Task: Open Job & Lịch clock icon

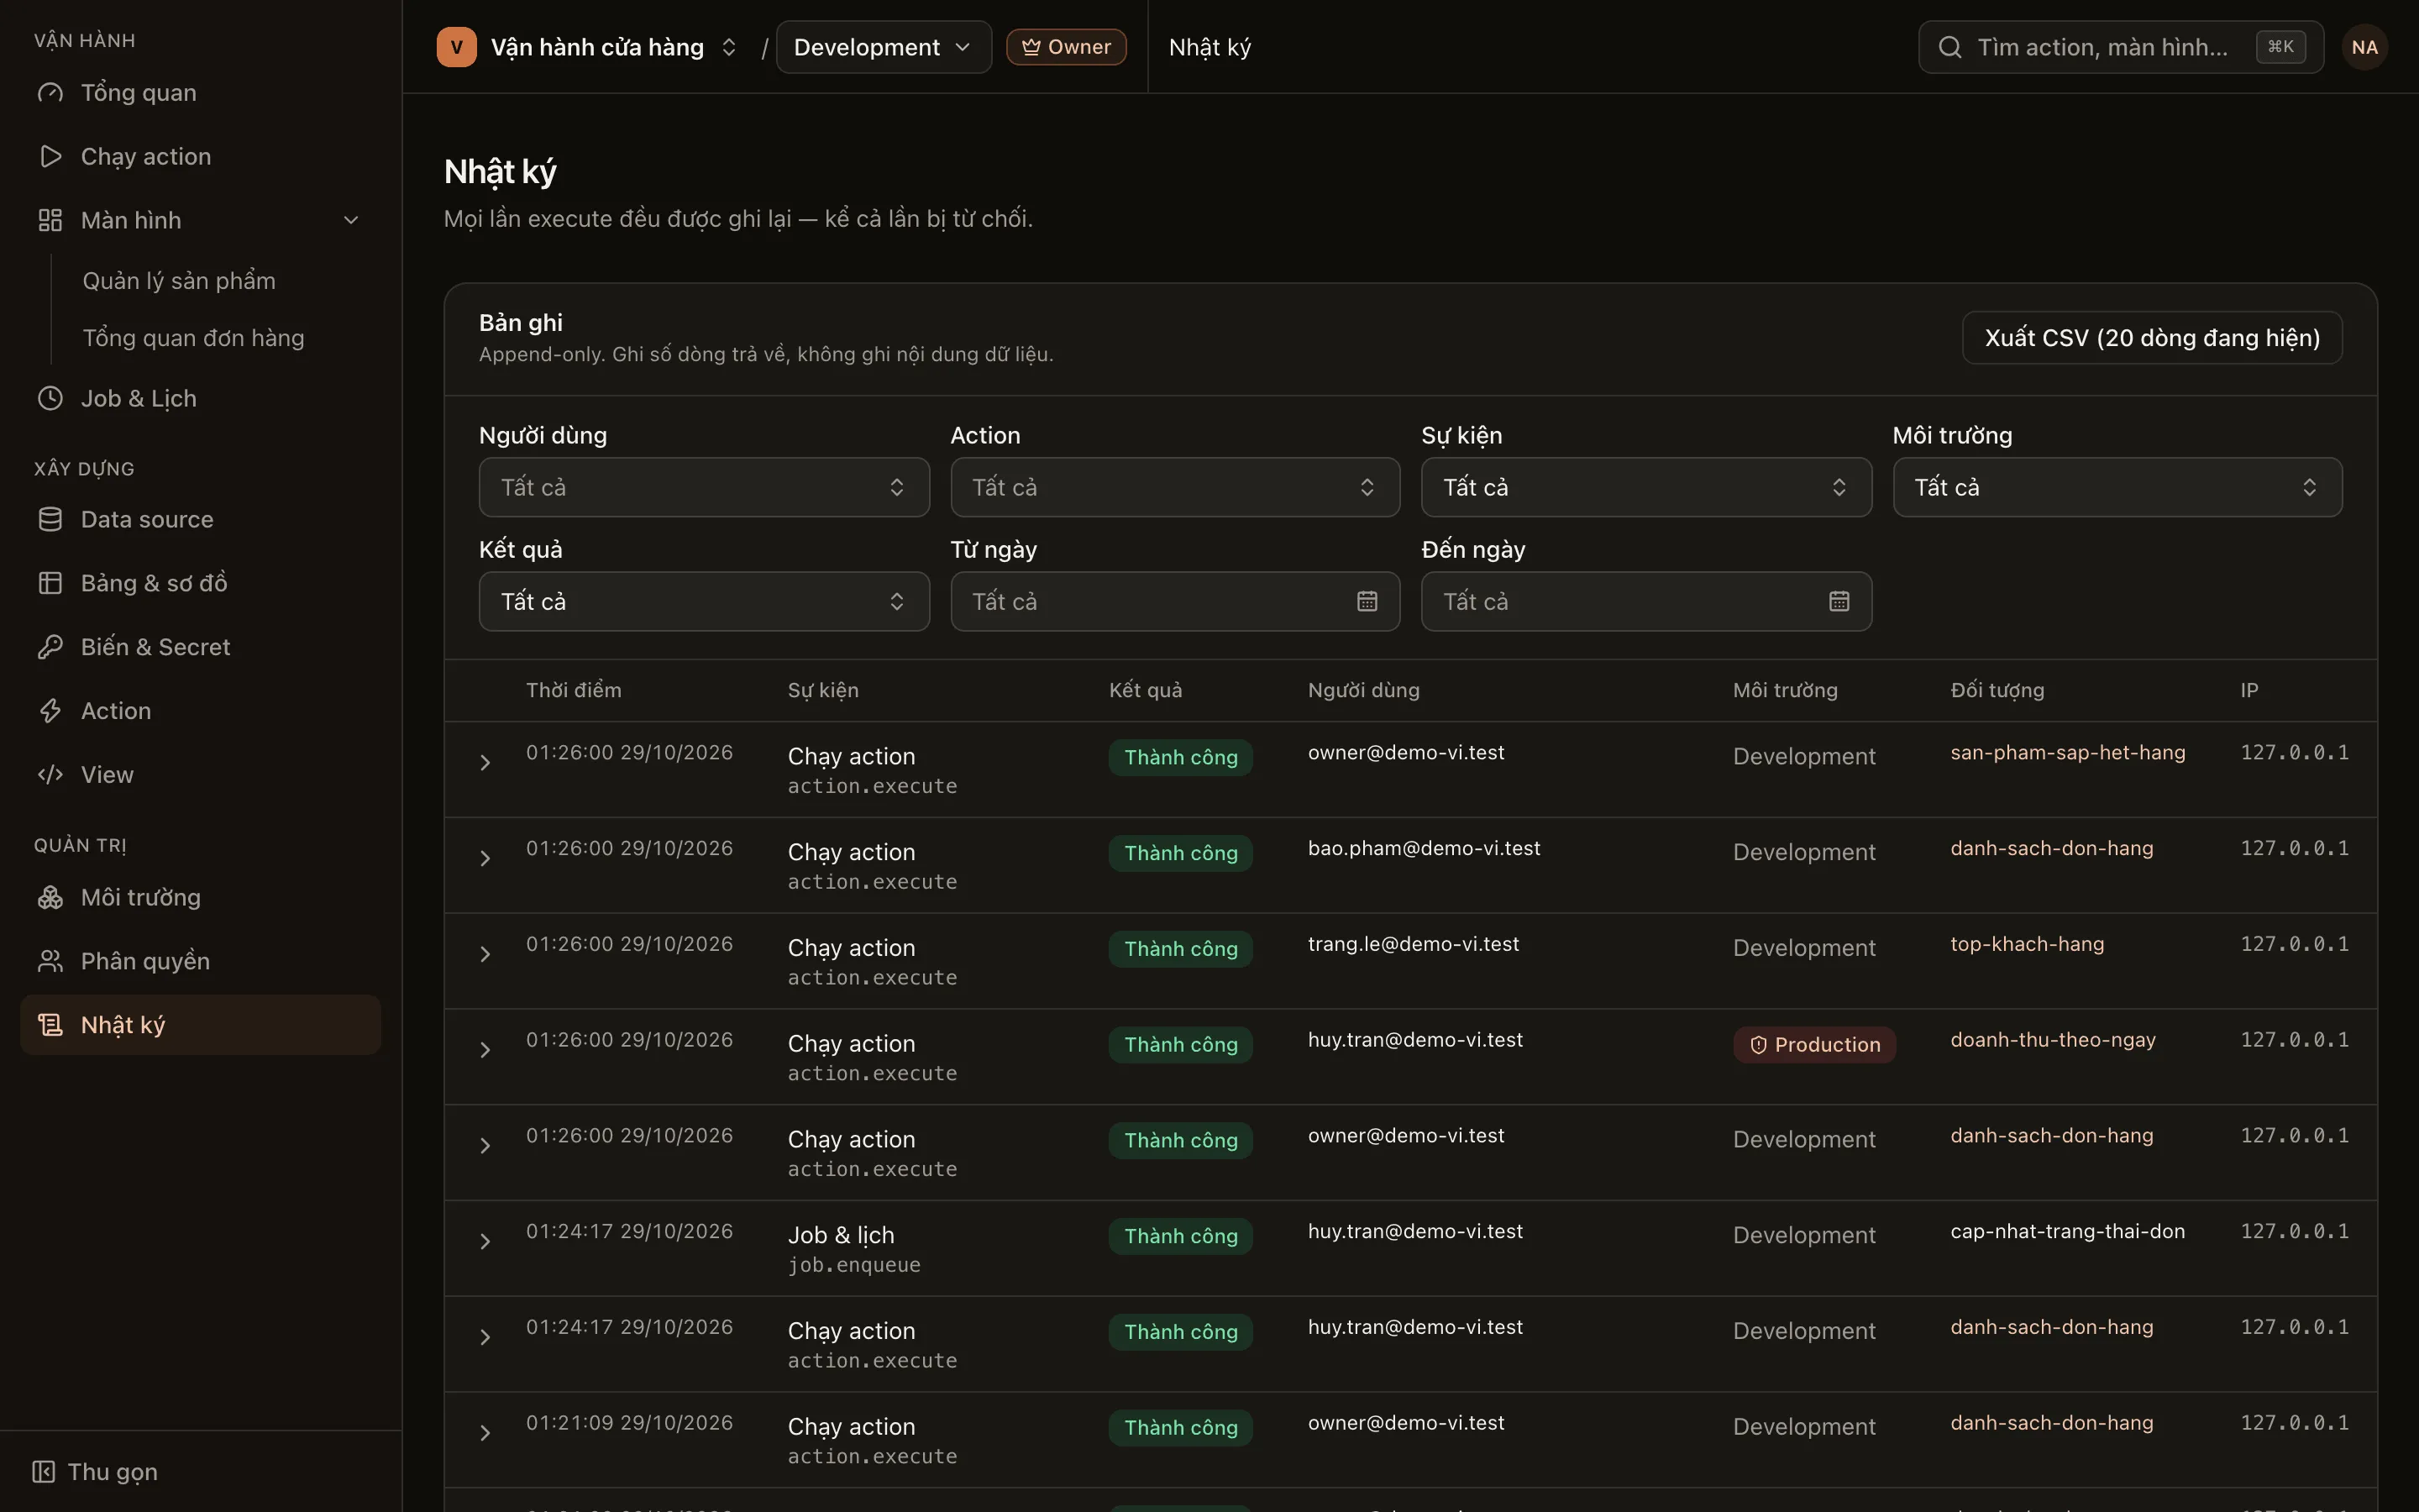Action: point(50,398)
